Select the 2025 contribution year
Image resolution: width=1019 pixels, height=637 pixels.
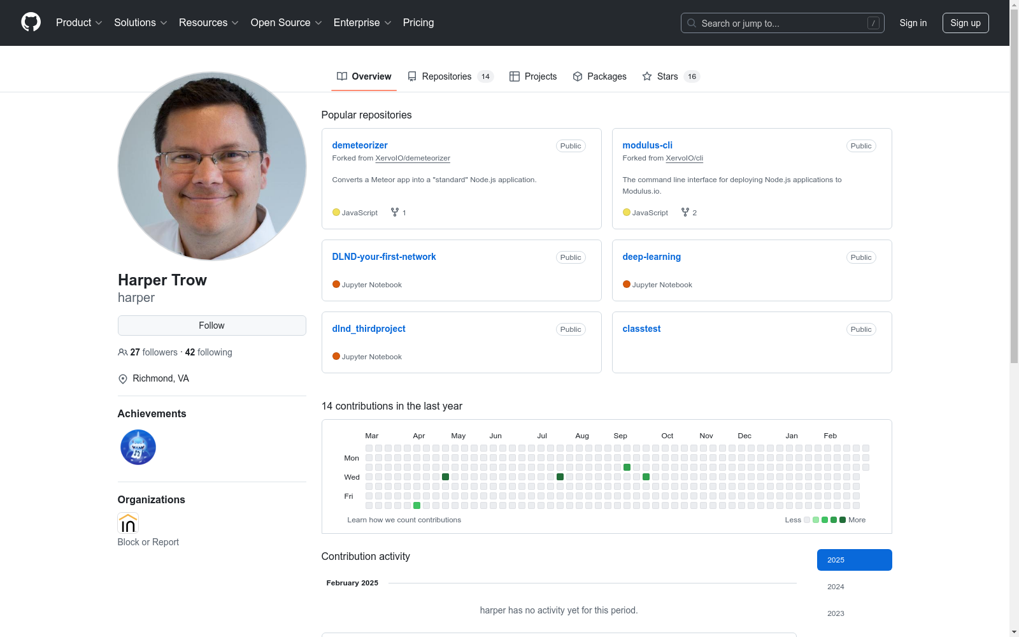coord(855,560)
